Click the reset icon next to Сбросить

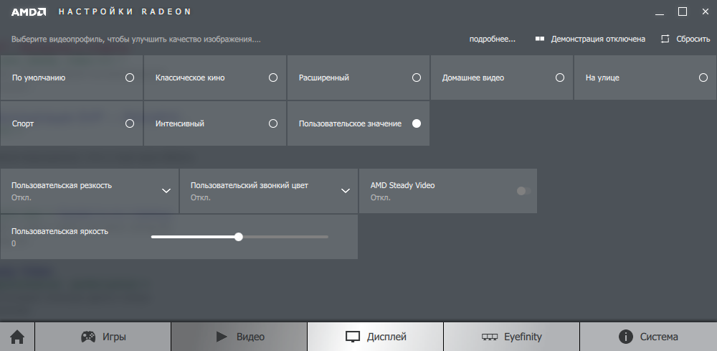pos(665,39)
